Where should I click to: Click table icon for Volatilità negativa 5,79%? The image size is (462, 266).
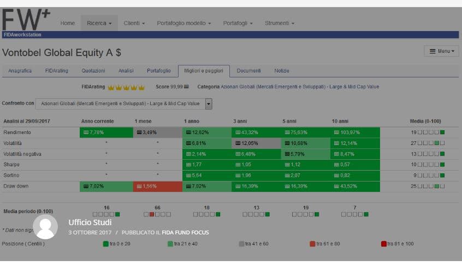coord(287,154)
